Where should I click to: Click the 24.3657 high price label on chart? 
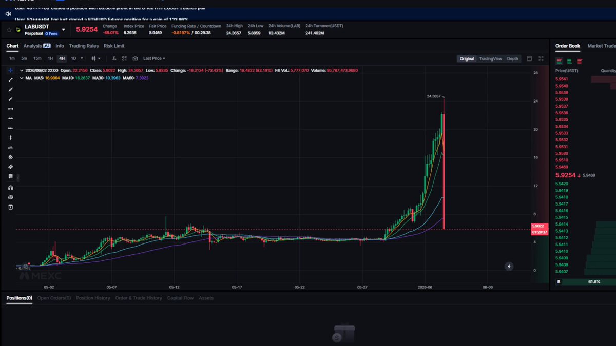[x=434, y=96]
